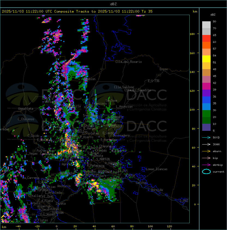Click the Composite Tracks timestamp header text

77,11
